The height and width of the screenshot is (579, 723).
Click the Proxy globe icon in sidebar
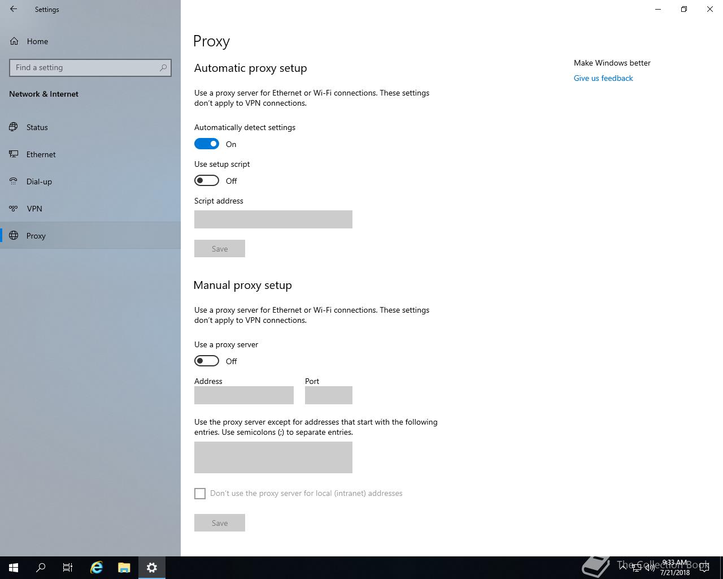click(x=14, y=236)
